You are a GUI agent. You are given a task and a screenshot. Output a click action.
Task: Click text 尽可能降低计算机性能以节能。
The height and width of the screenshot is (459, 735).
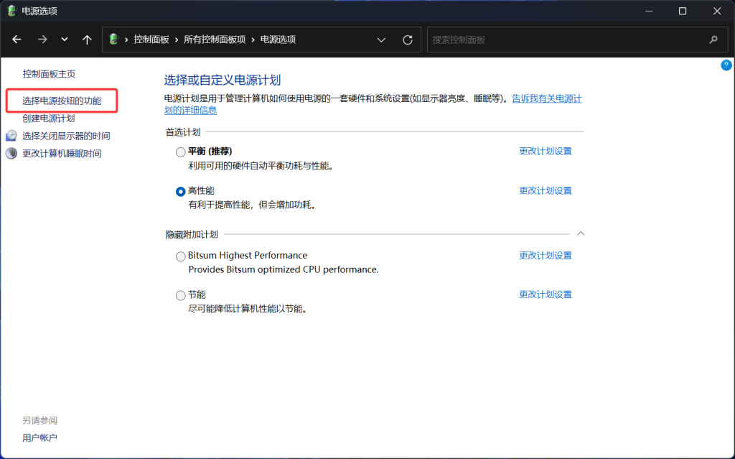(248, 309)
